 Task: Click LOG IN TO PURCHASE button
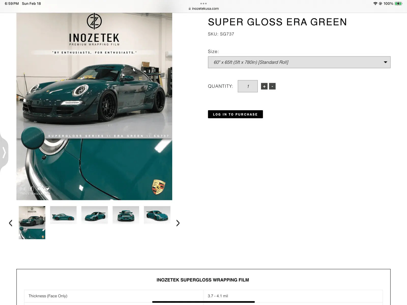click(x=235, y=114)
